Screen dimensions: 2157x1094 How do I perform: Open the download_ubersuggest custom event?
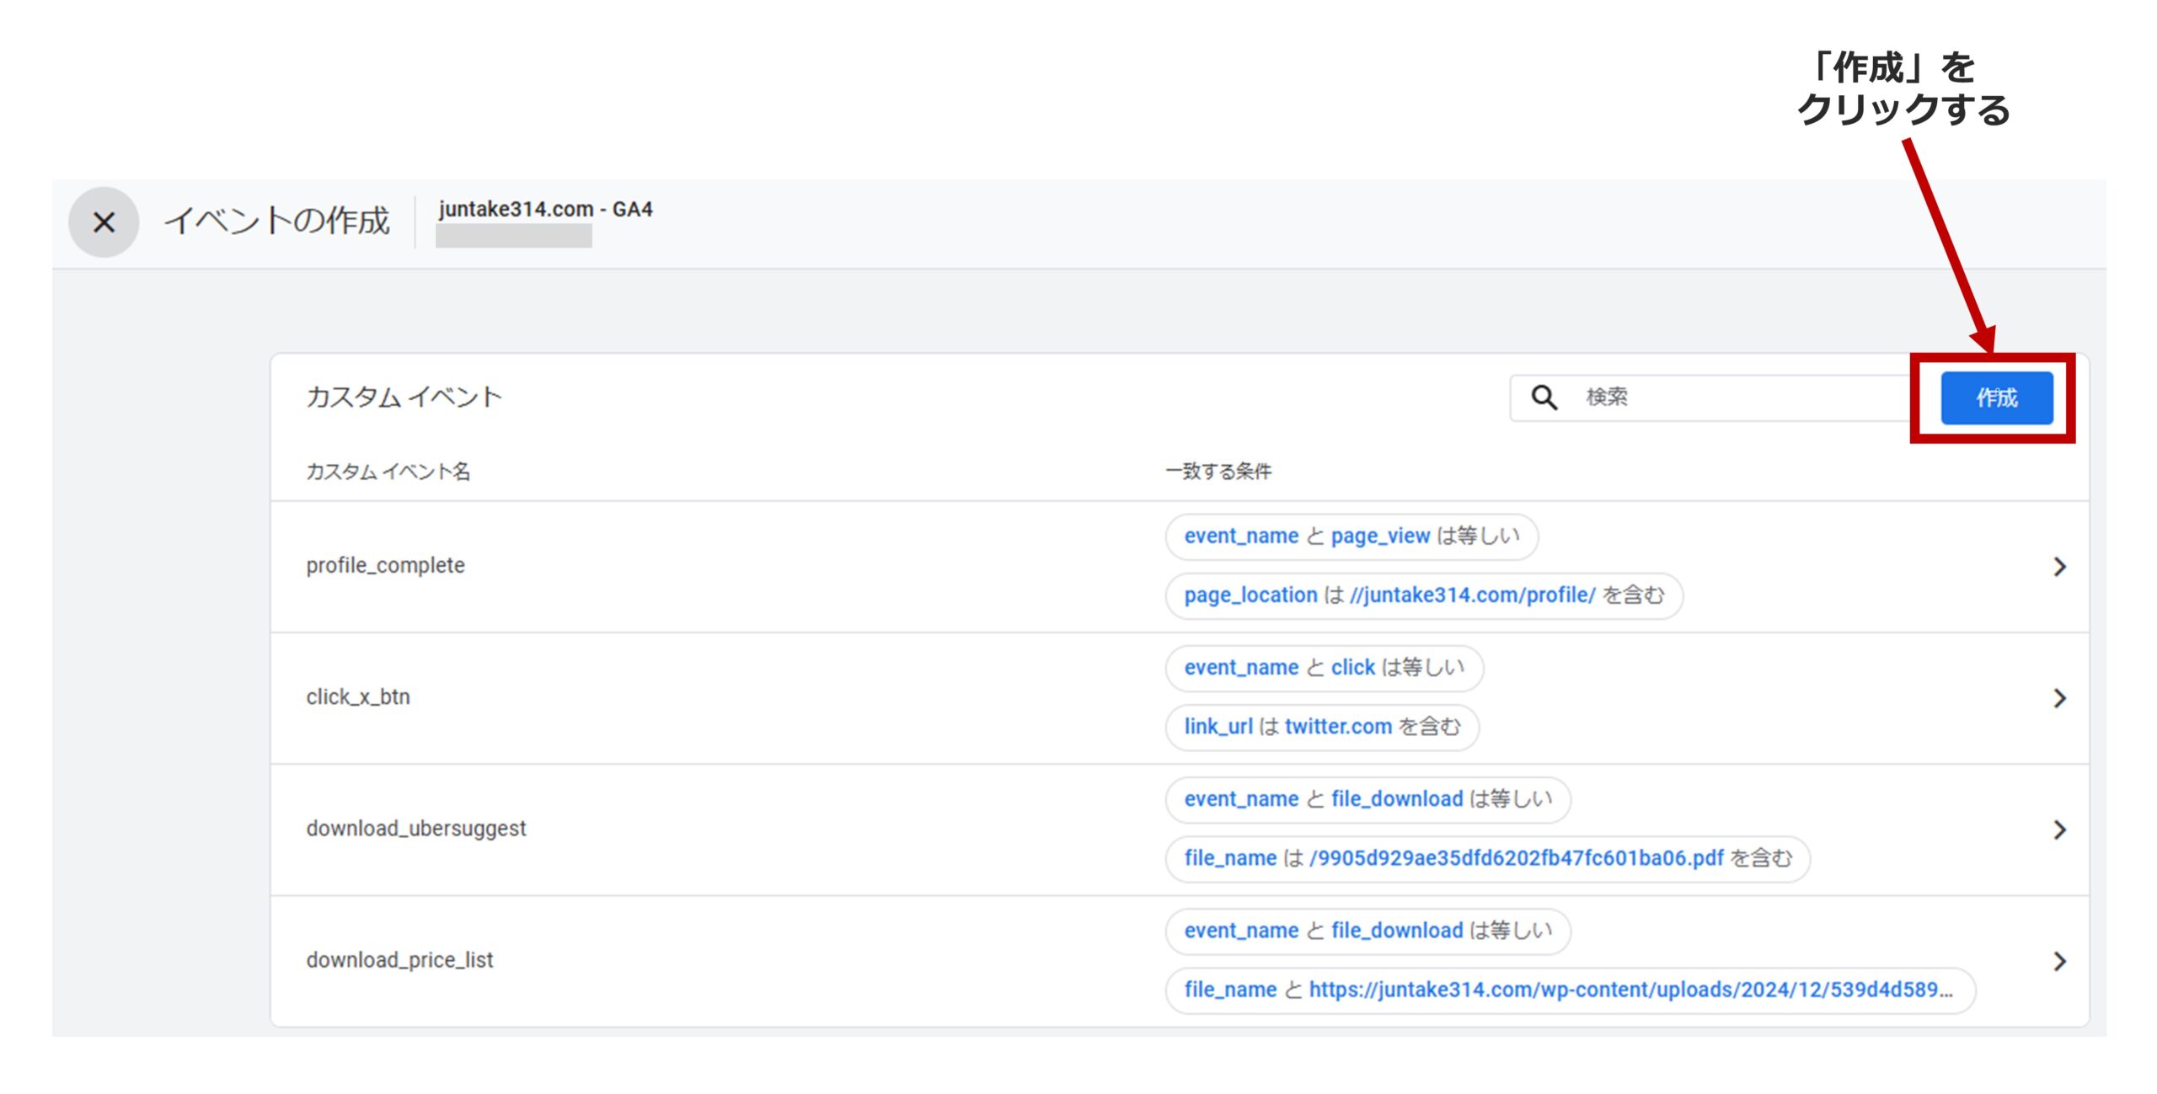(x=415, y=828)
